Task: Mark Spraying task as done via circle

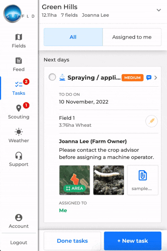Action: tap(52, 77)
